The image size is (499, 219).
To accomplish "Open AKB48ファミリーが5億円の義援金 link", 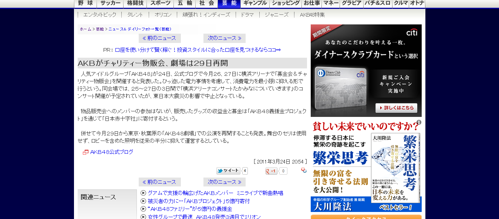I will (190, 209).
